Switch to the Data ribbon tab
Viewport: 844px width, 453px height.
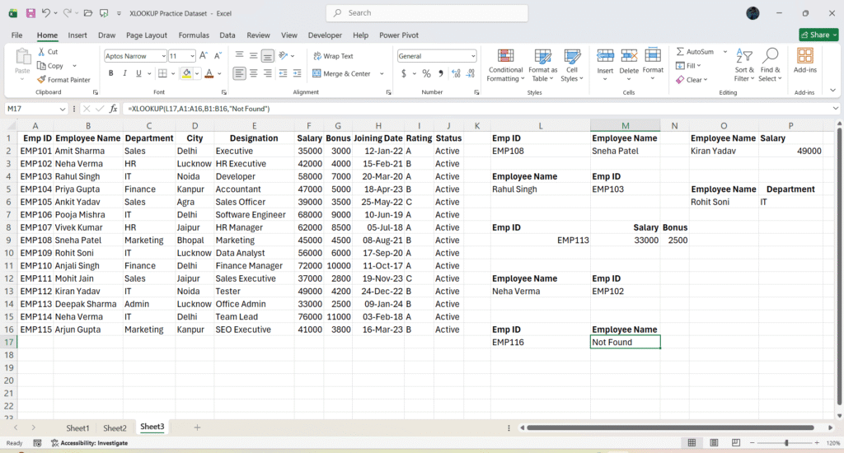(227, 35)
